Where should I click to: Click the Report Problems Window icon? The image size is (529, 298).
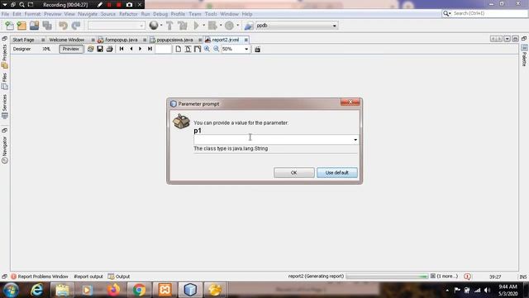[x=13, y=276]
